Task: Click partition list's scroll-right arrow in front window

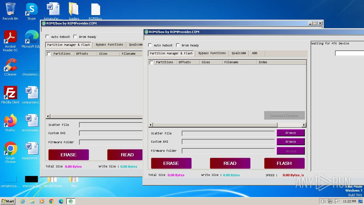Action: (x=304, y=125)
